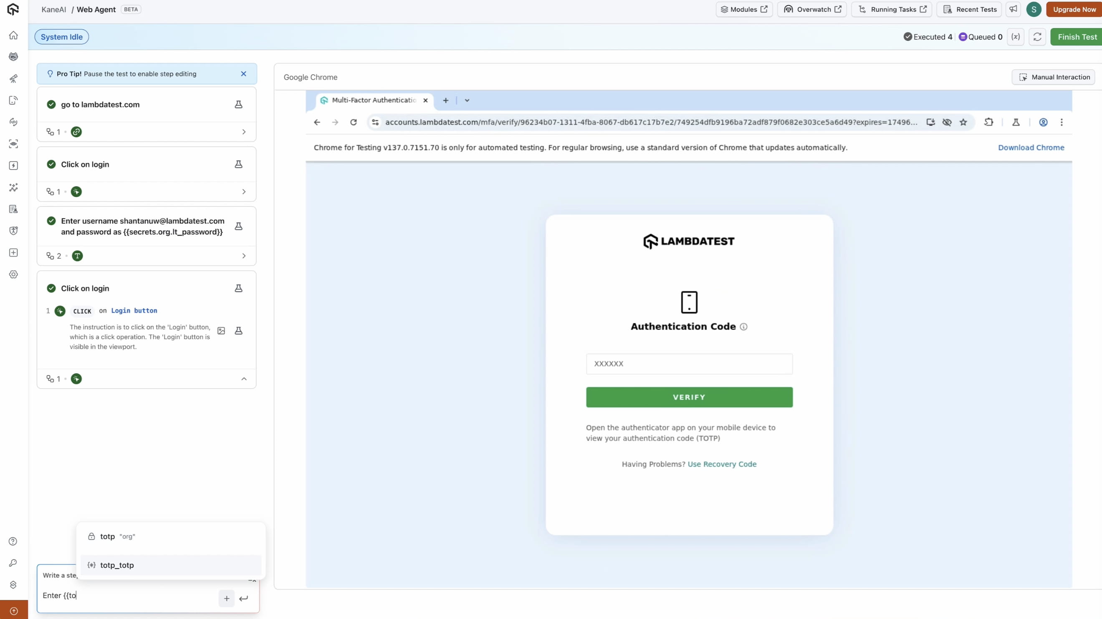Expand the 'Enter username' step details
Screen dimensions: 1102x619
[x=244, y=256]
